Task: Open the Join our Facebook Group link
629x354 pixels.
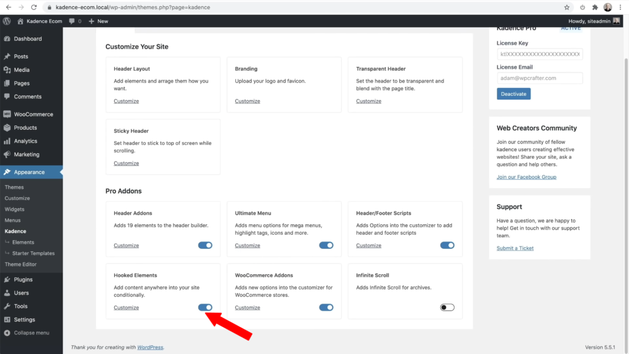Action: [x=526, y=177]
